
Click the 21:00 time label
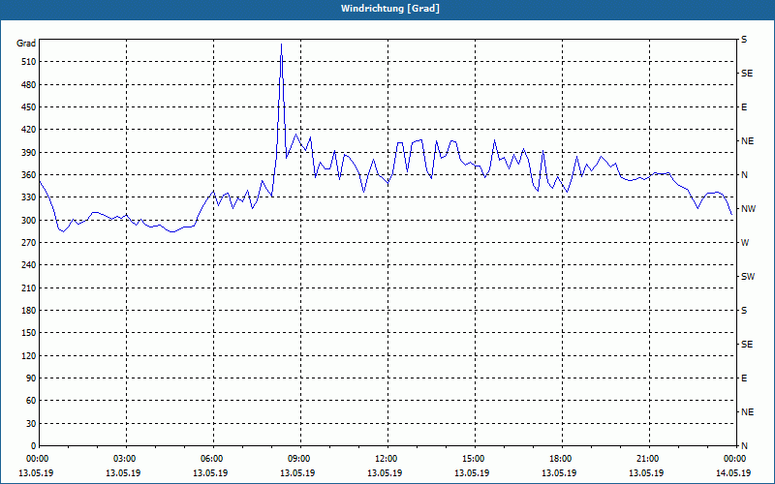(x=646, y=458)
